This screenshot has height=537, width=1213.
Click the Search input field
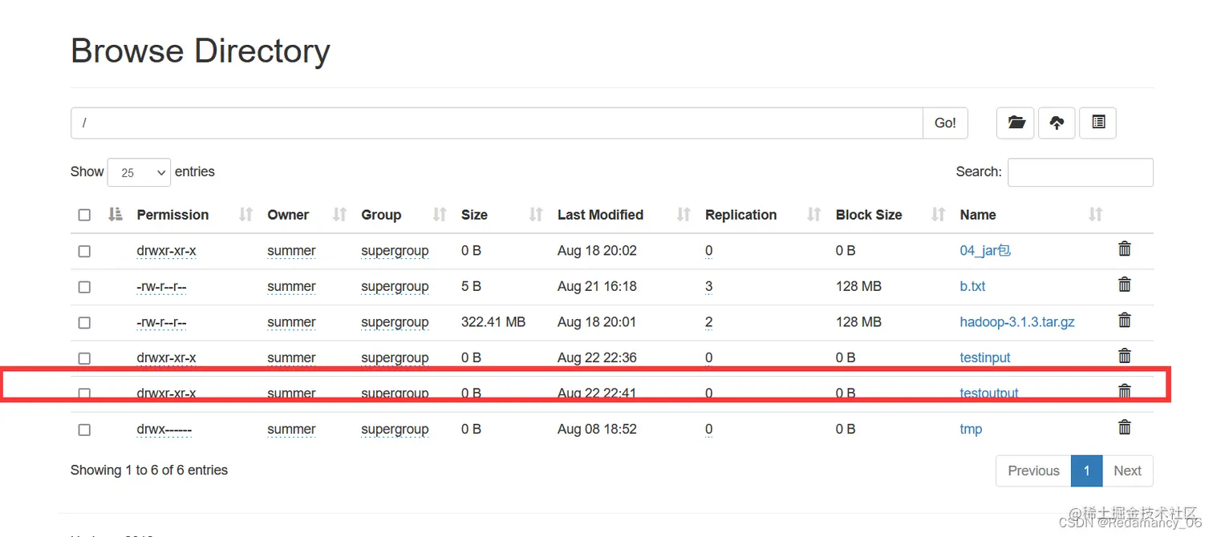pyautogui.click(x=1080, y=172)
